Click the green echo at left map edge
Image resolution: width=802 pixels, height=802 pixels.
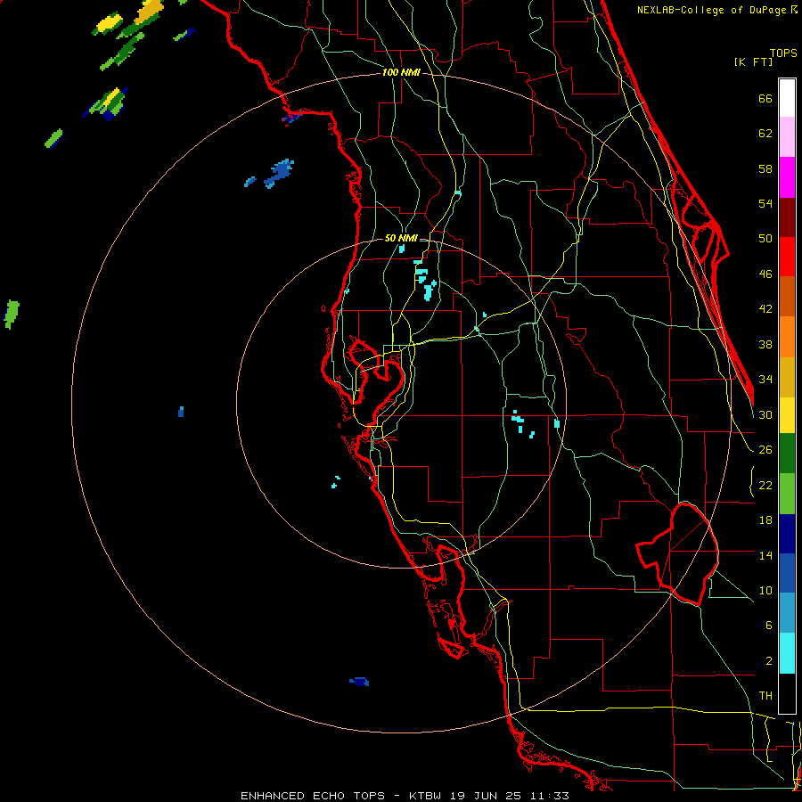click(x=12, y=314)
